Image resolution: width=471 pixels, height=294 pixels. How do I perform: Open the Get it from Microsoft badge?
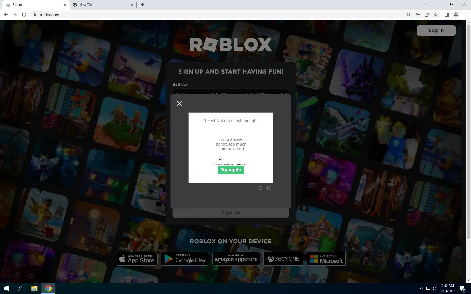pos(326,259)
